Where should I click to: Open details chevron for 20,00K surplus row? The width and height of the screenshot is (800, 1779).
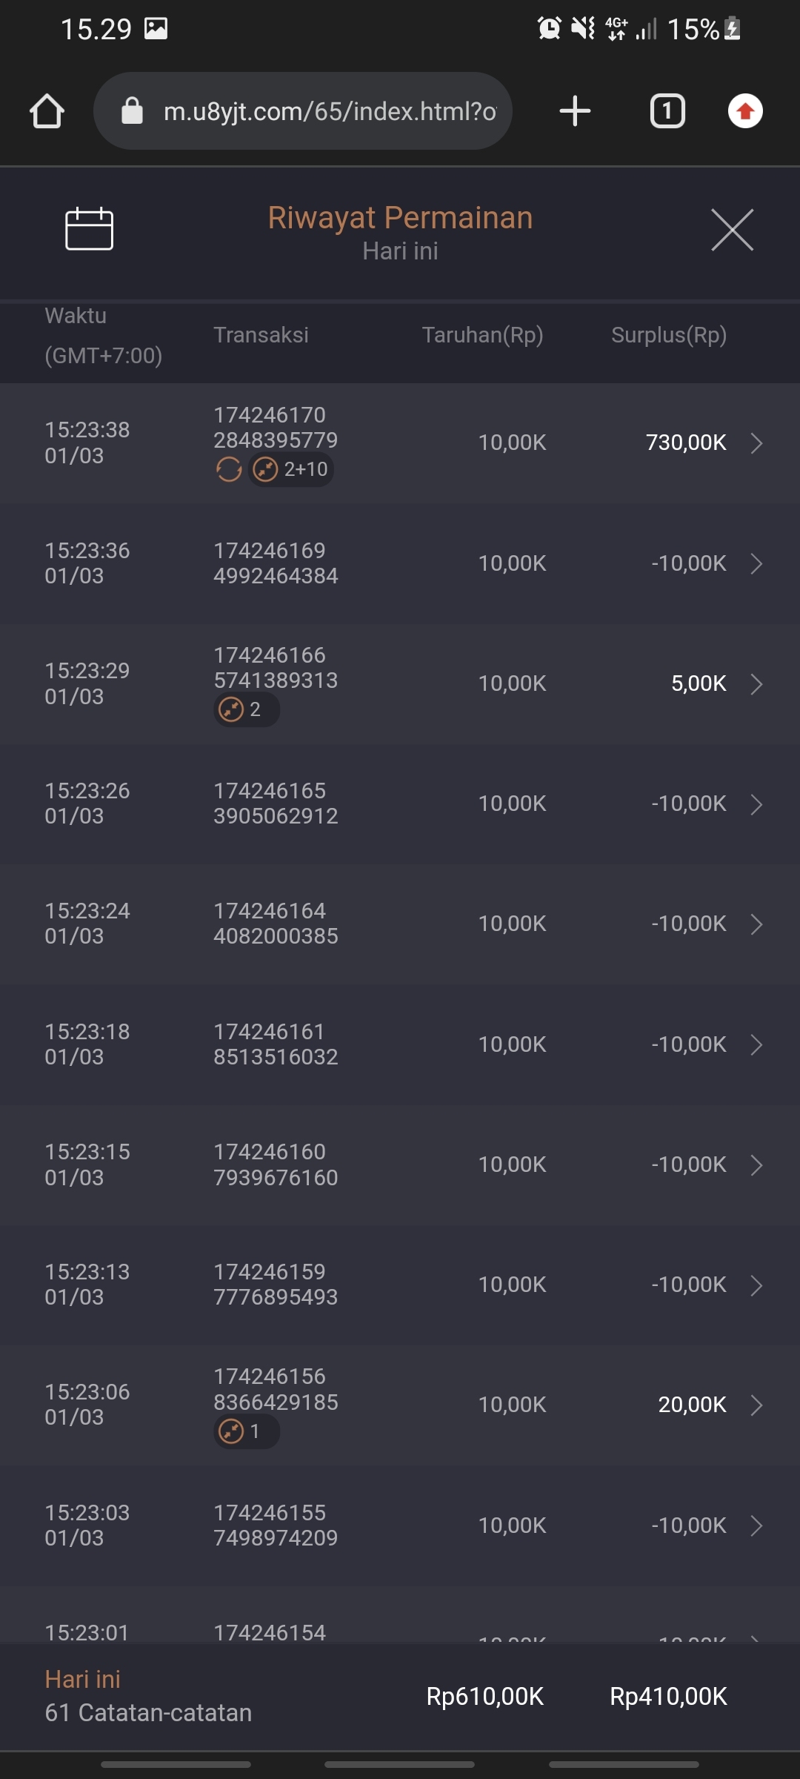(756, 1405)
